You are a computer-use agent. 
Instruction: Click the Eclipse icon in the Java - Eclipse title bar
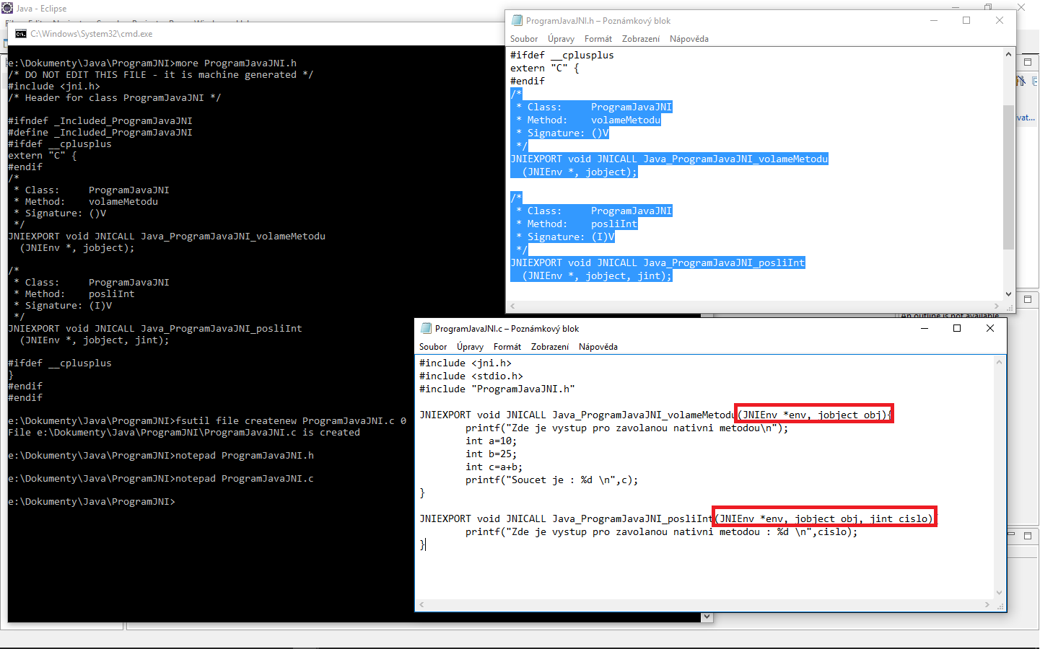(x=7, y=8)
